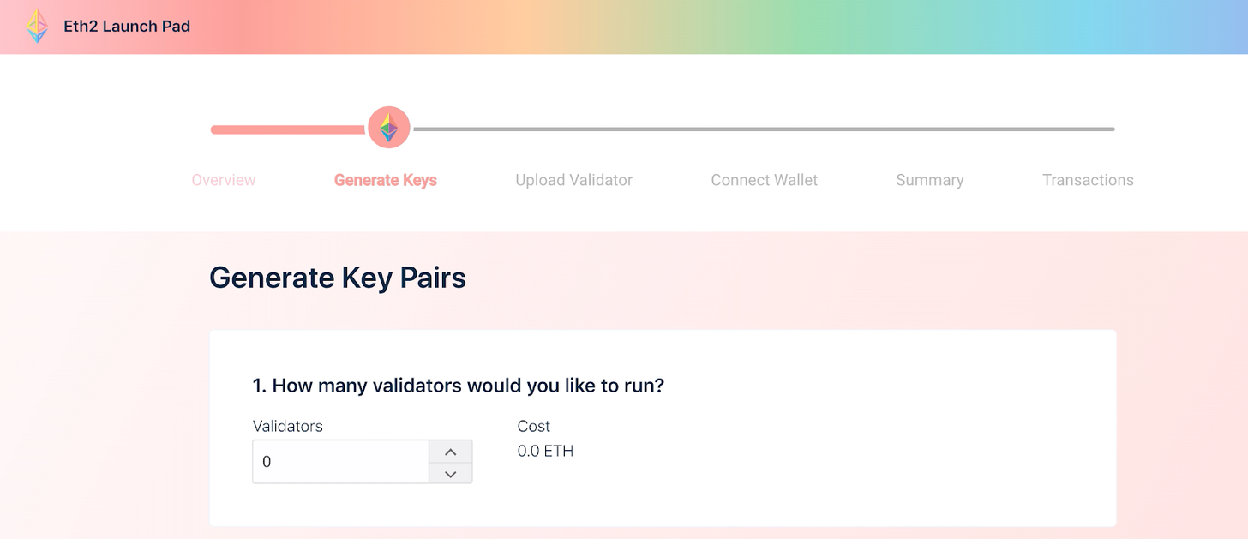Click the gray remaining progress bar track

click(763, 129)
